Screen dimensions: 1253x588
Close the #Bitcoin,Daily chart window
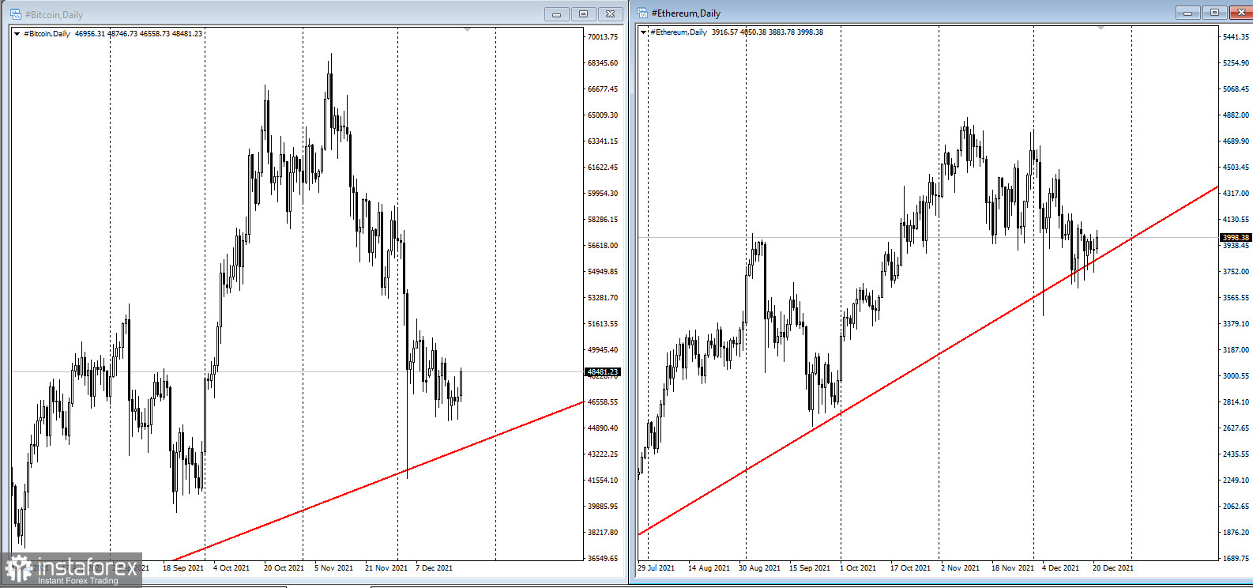(x=611, y=14)
